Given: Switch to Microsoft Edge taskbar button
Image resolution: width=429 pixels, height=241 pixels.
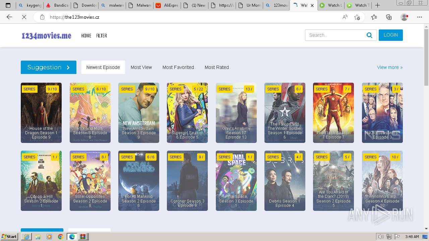Looking at the screenshot, I should (x=72, y=237).
